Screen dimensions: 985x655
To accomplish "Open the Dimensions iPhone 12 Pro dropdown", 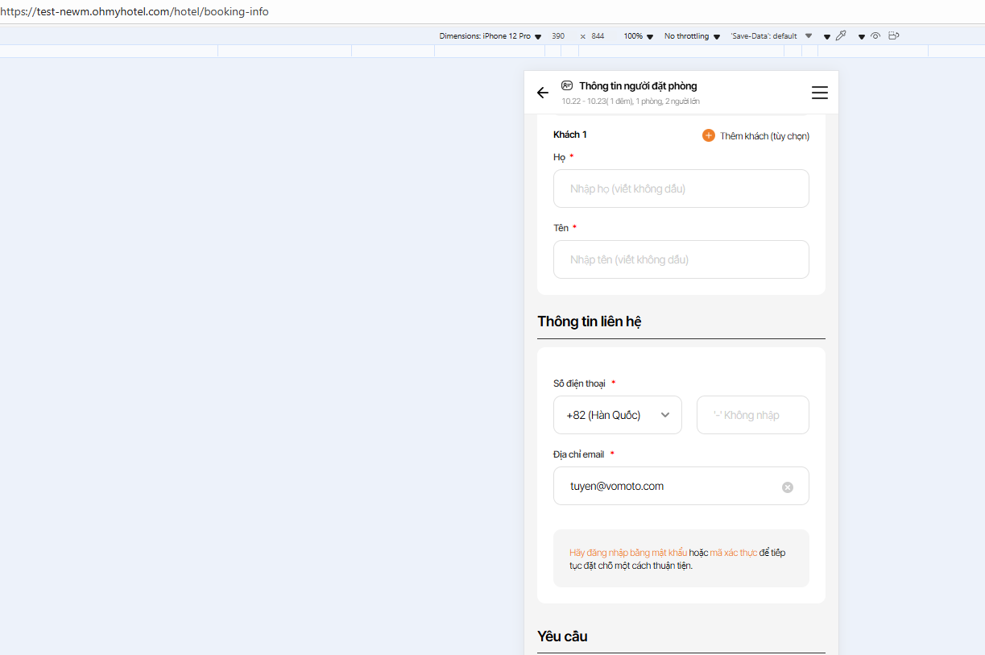I will coord(490,36).
